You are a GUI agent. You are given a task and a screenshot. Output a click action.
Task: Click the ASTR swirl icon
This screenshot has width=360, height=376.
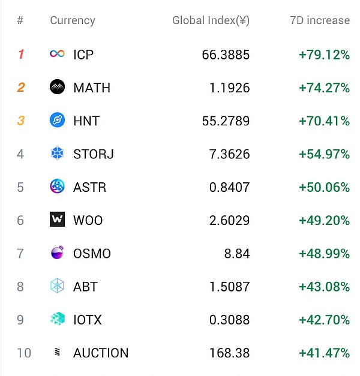[57, 187]
